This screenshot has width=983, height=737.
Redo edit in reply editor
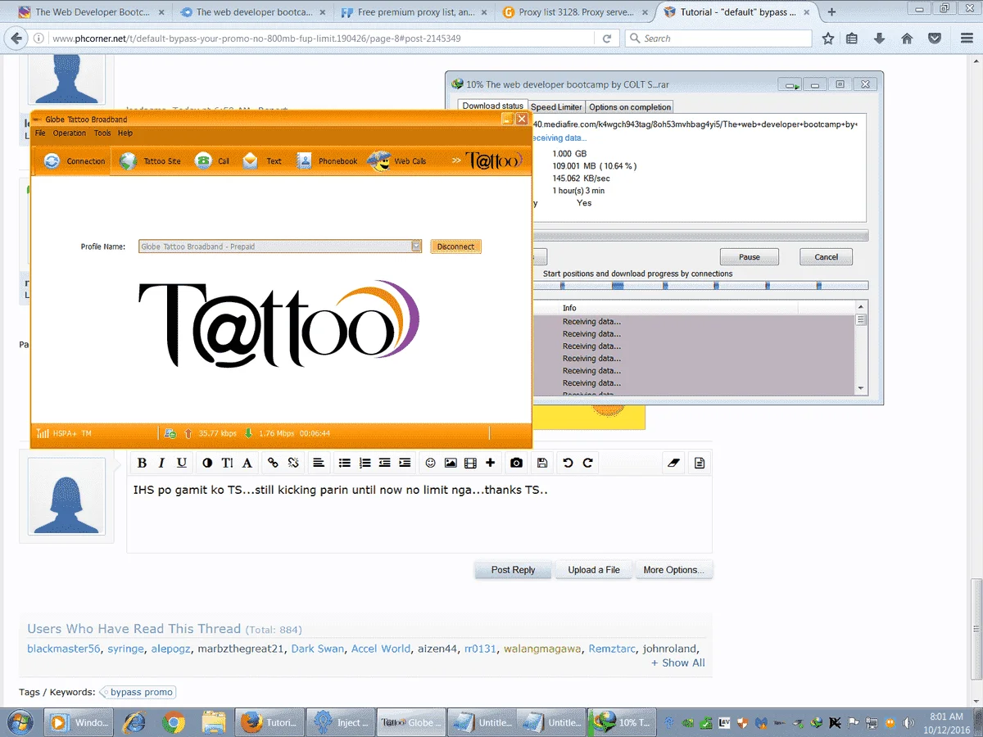[x=587, y=463]
